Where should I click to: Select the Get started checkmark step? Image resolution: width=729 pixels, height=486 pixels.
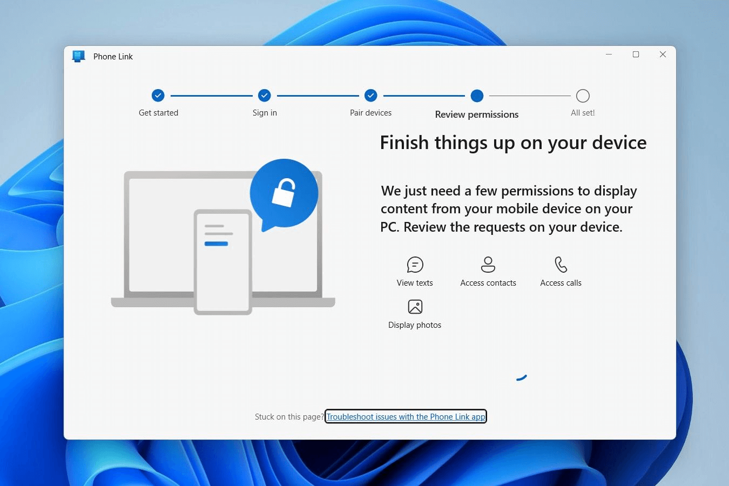(x=158, y=96)
